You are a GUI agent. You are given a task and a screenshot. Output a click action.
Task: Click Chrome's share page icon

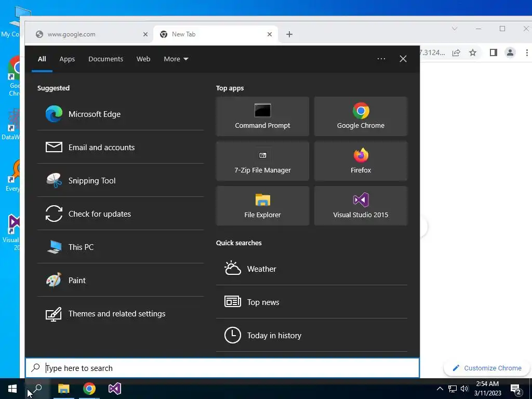(x=456, y=52)
